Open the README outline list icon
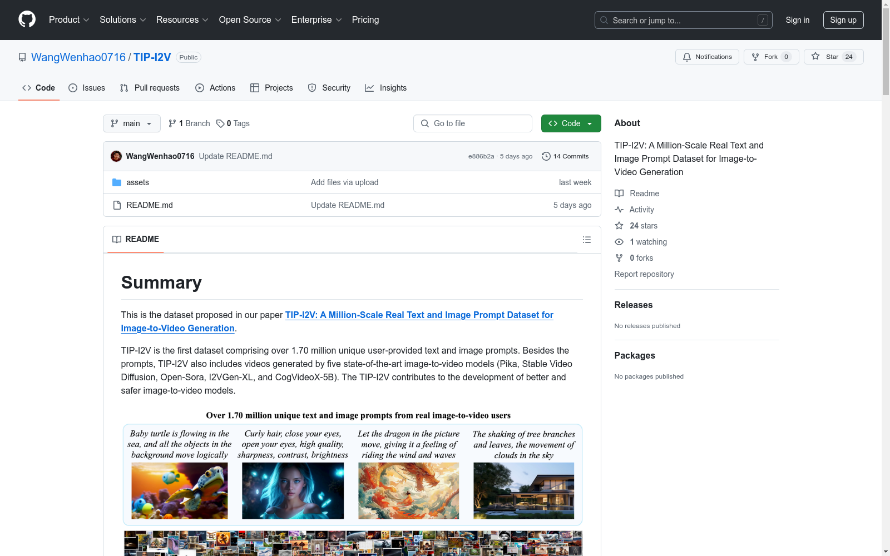The width and height of the screenshot is (890, 556). pos(586,240)
